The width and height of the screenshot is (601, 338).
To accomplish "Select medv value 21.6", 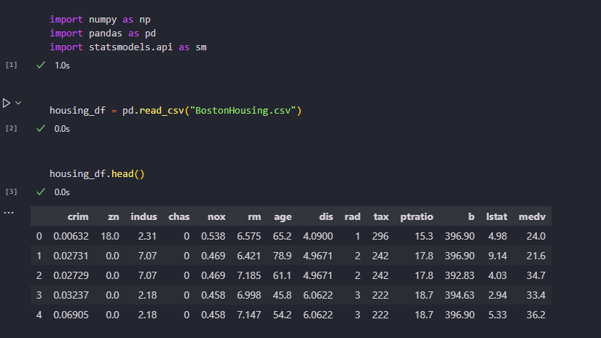I will click(x=536, y=256).
